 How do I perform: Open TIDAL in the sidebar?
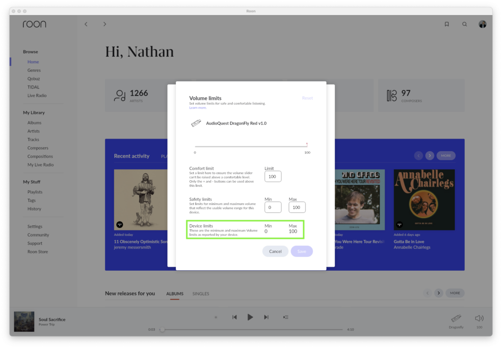pos(33,87)
